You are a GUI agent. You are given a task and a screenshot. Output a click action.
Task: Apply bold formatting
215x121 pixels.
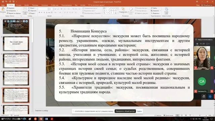pos(39,12)
